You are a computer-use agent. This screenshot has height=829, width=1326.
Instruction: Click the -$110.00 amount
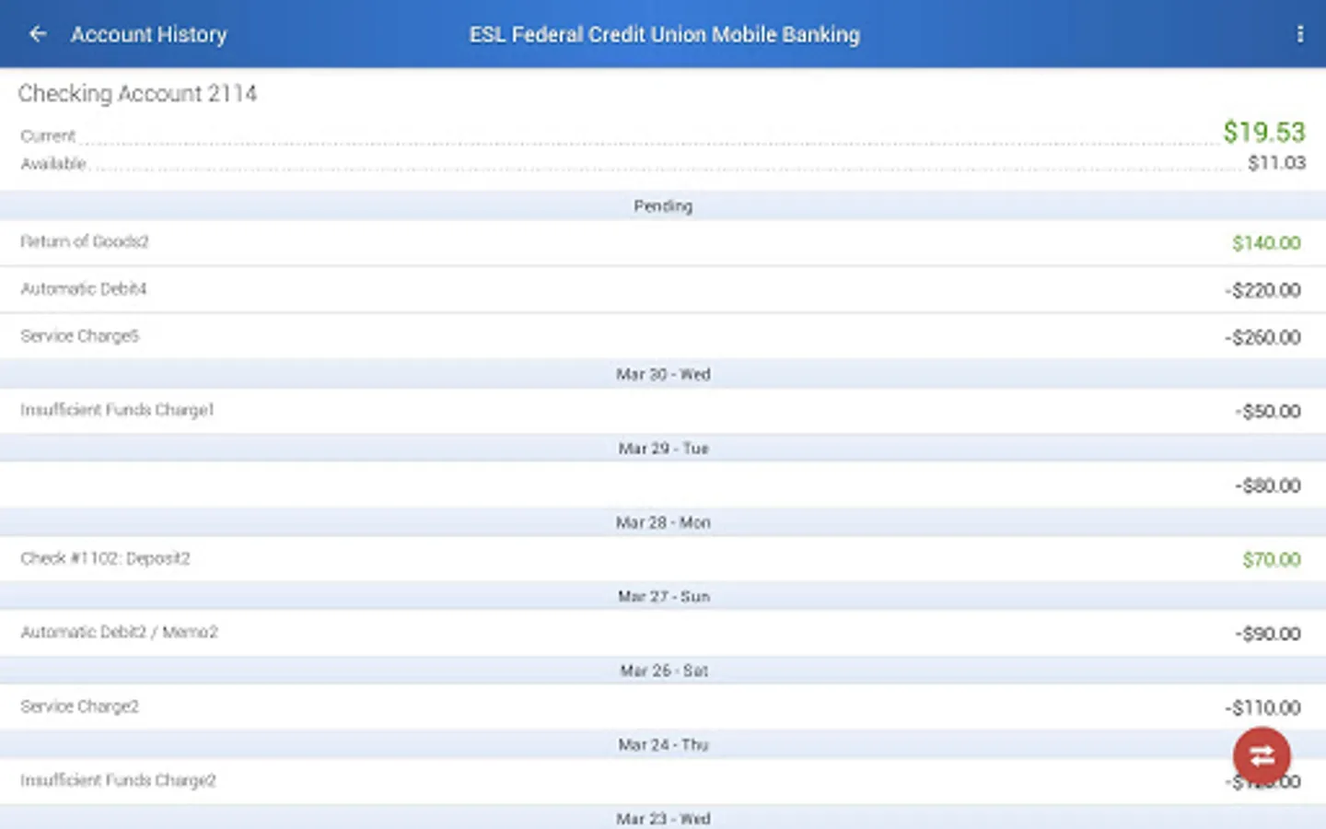(x=1262, y=708)
